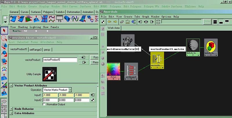Screen dimensions: 232x118
Task: Click the blue-green S curve shelf icon
Action: coord(75,19)
